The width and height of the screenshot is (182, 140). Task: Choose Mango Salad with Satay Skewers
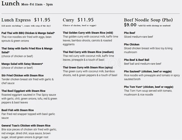pyautogui.click(x=22, y=64)
